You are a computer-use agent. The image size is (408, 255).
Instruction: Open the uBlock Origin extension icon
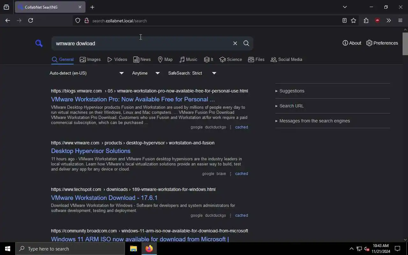pos(377,20)
